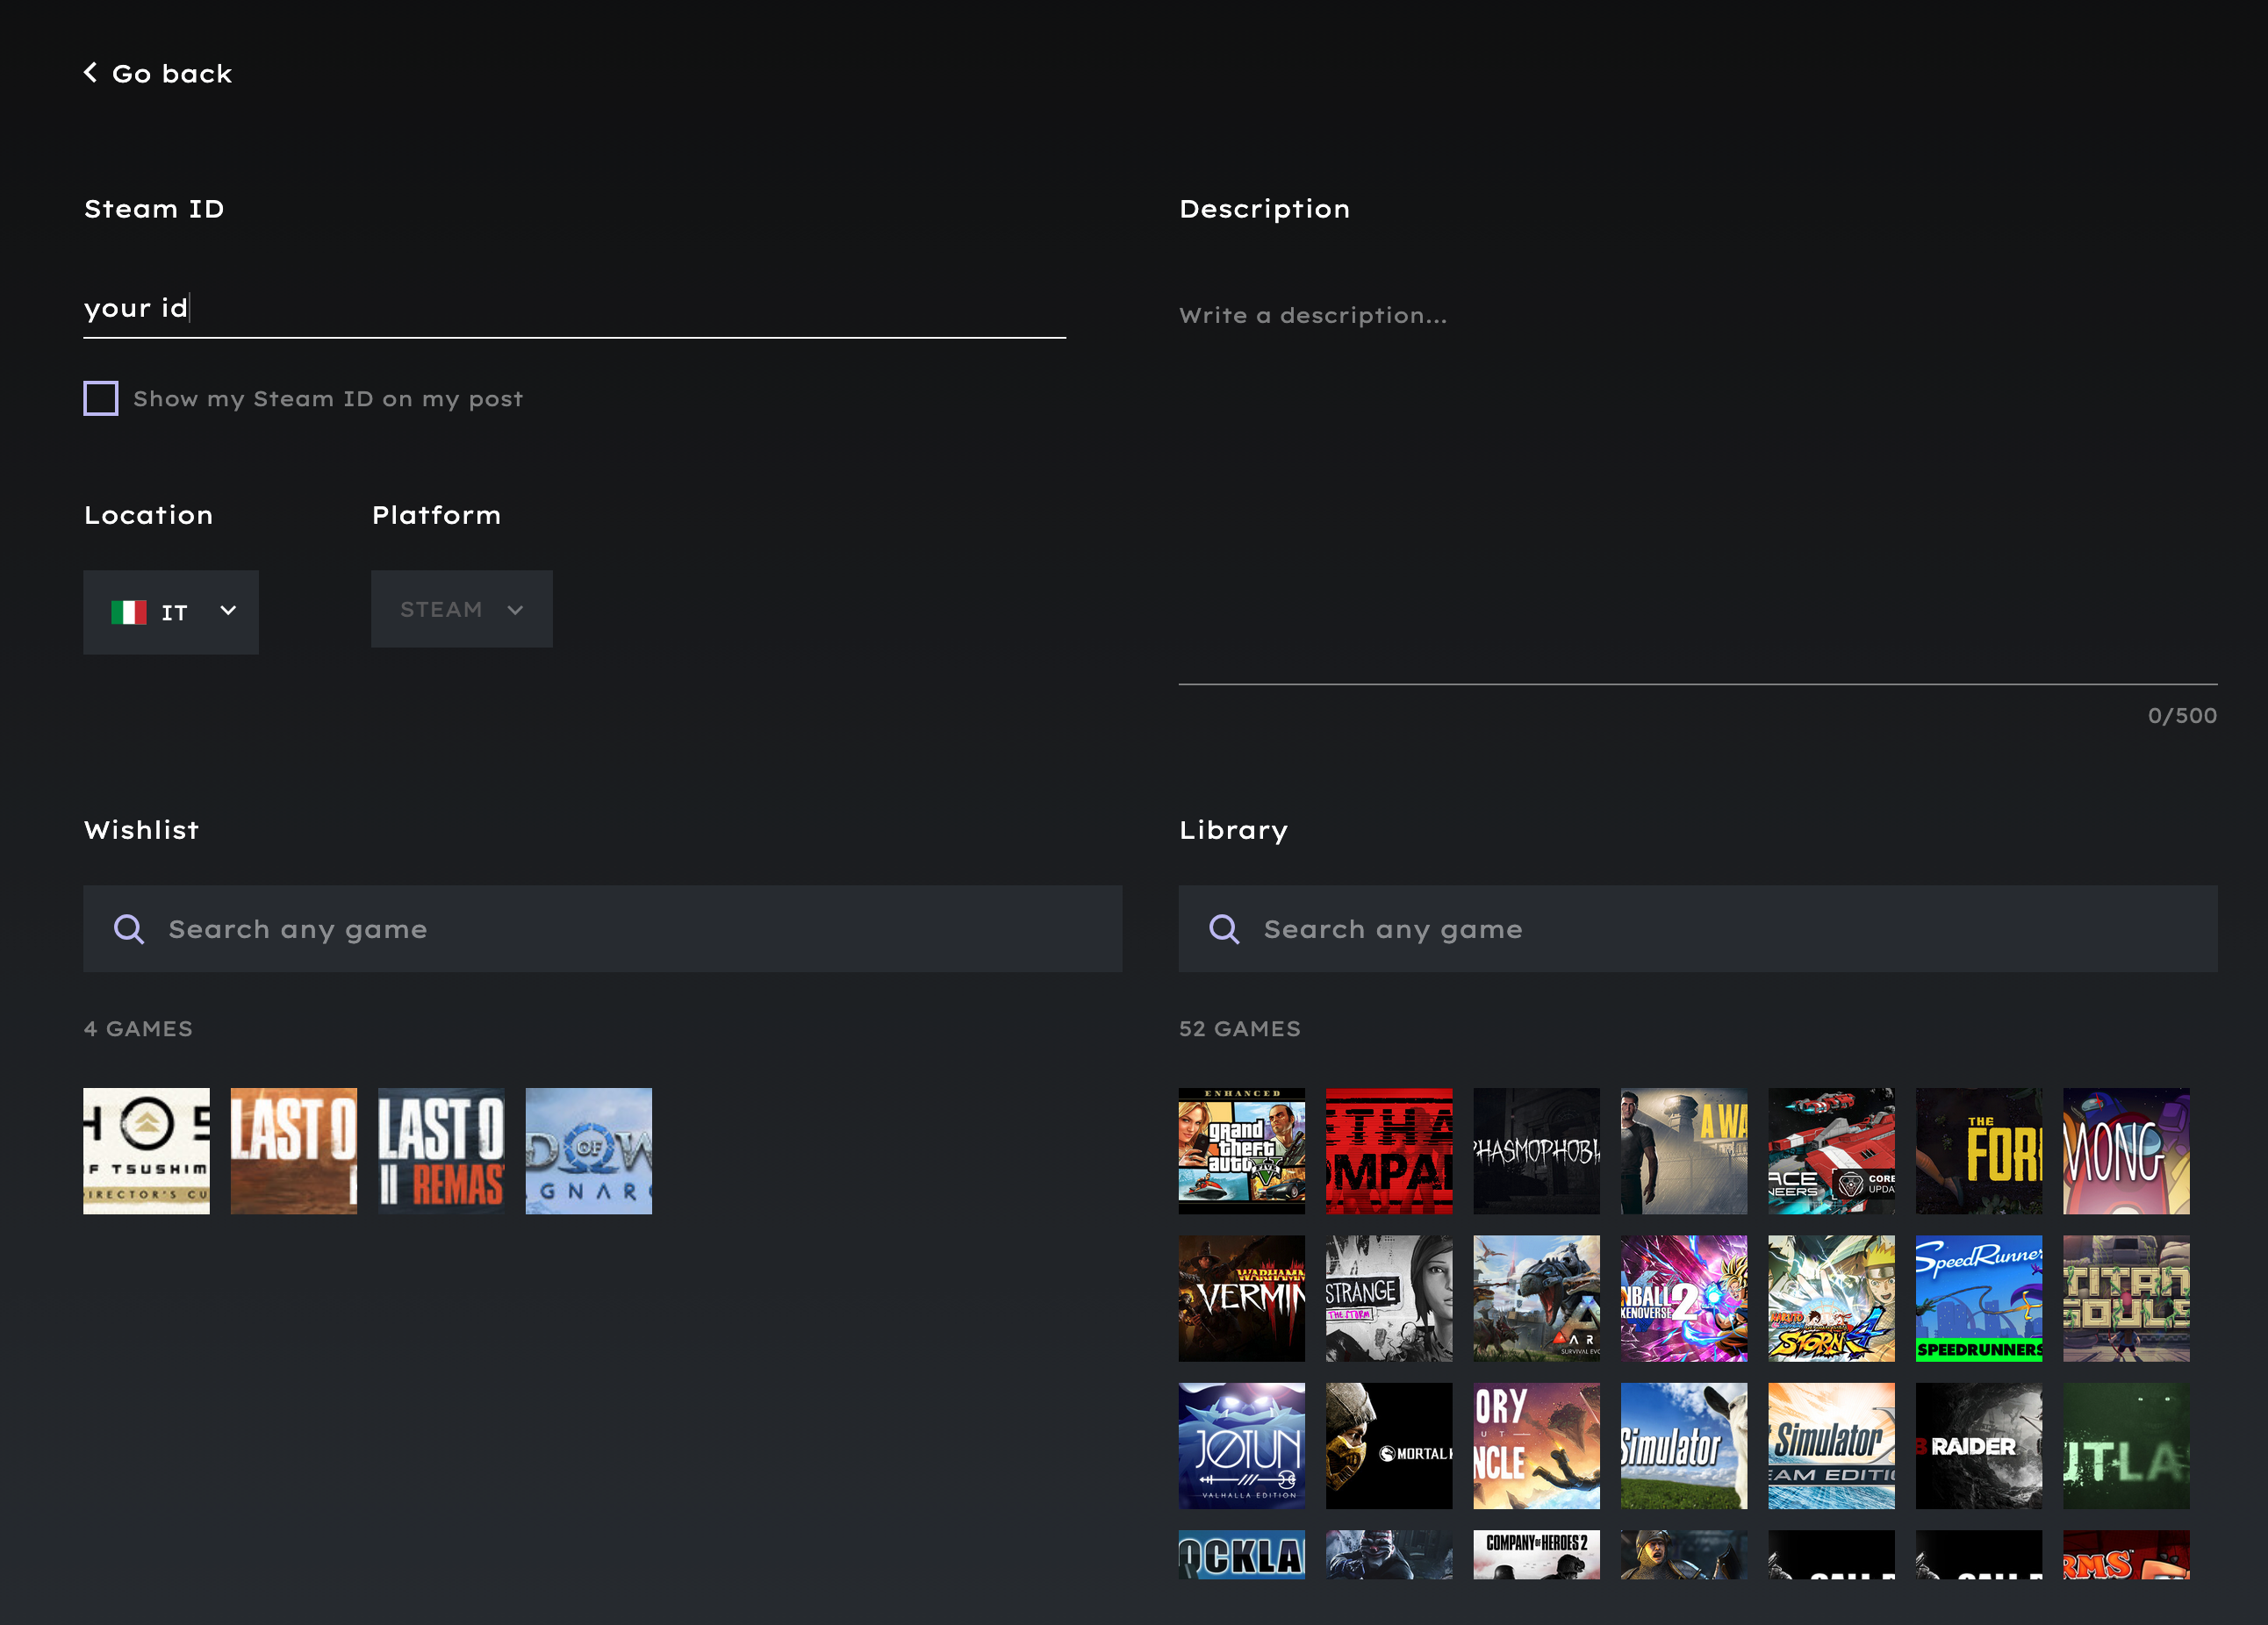Click the Wishlist search any game field
The width and height of the screenshot is (2268, 1625).
coord(640,929)
